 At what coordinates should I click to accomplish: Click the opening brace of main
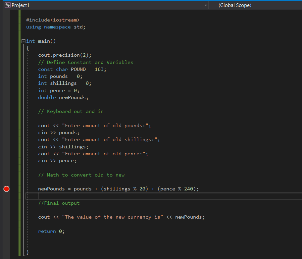27,48
